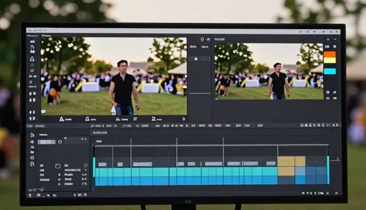This screenshot has width=366, height=210.
Task: Pick the orange color swatch
Action: (329, 54)
